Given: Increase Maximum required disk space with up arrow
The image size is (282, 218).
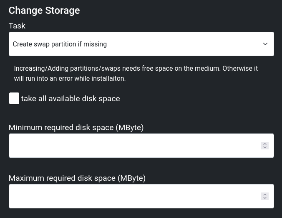Looking at the screenshot, I should tap(265, 194).
